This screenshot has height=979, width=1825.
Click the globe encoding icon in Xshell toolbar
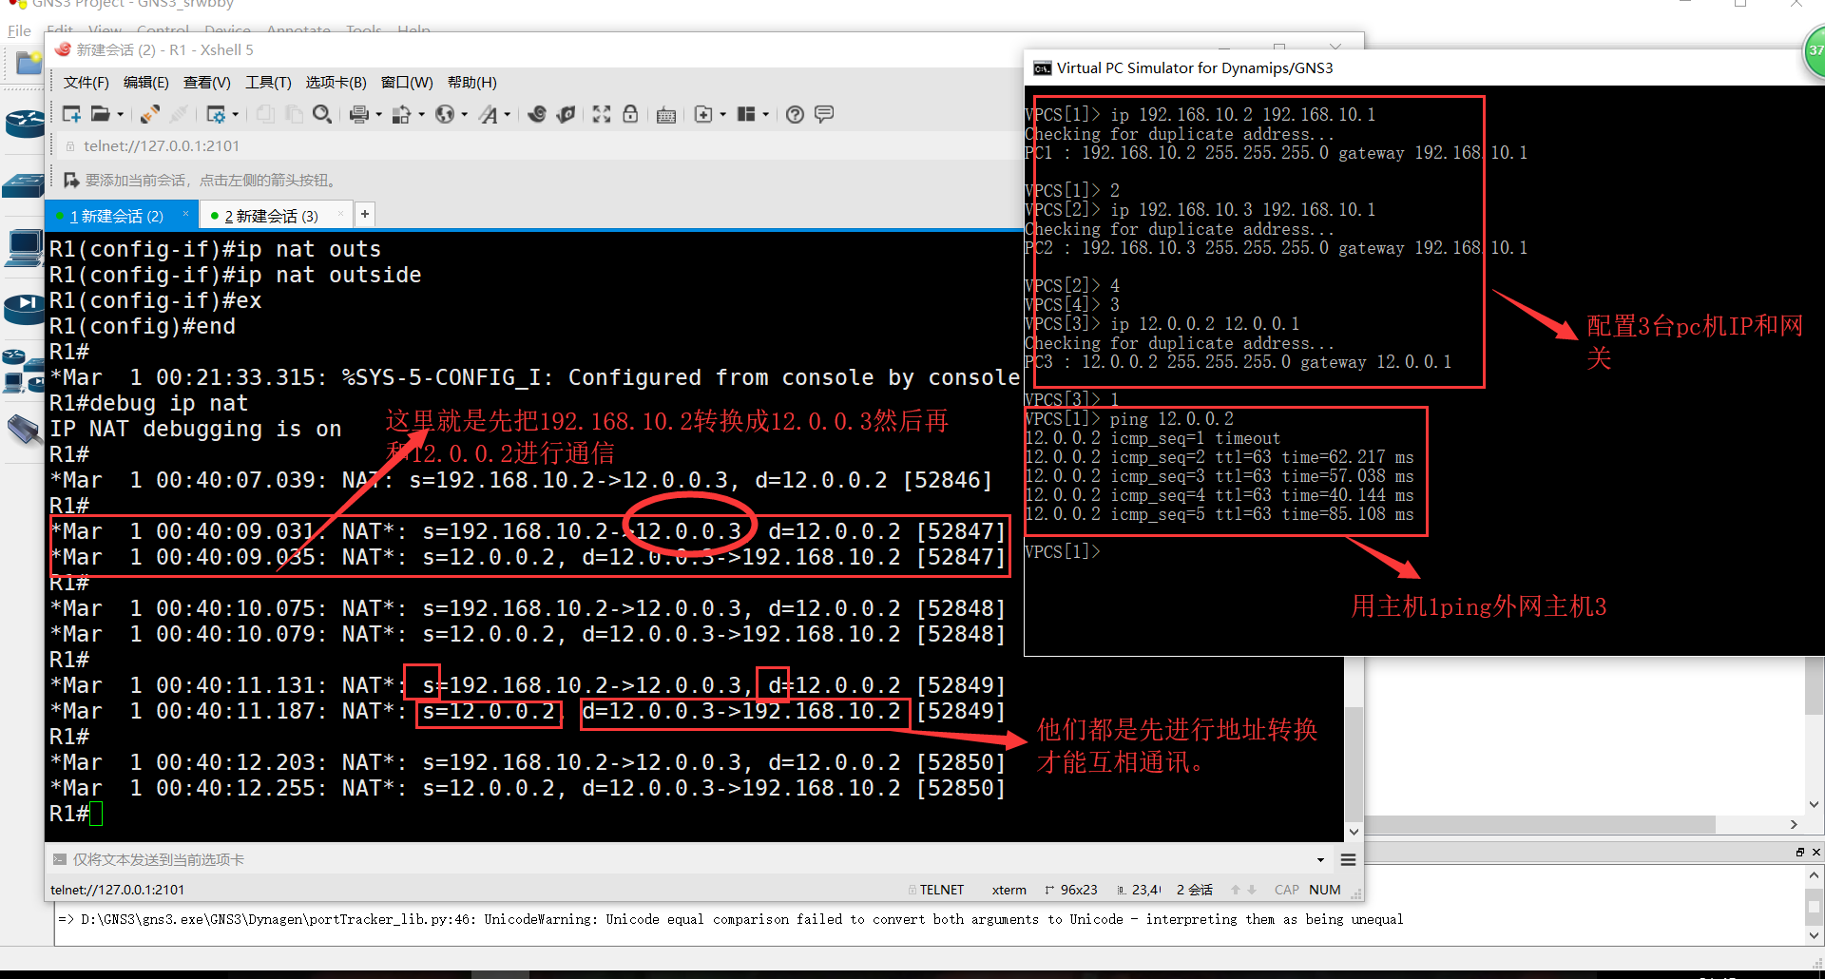pyautogui.click(x=444, y=114)
